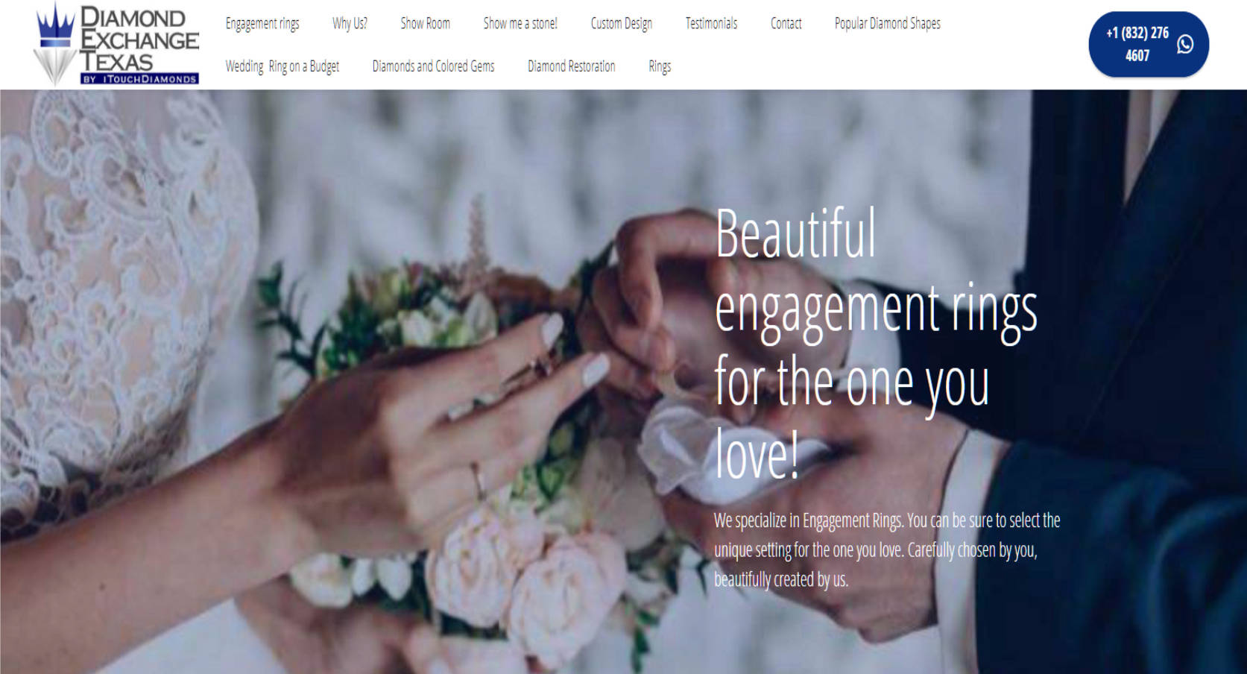Screen dimensions: 1247x674
Task: Open the Why Us? page
Action: (350, 24)
